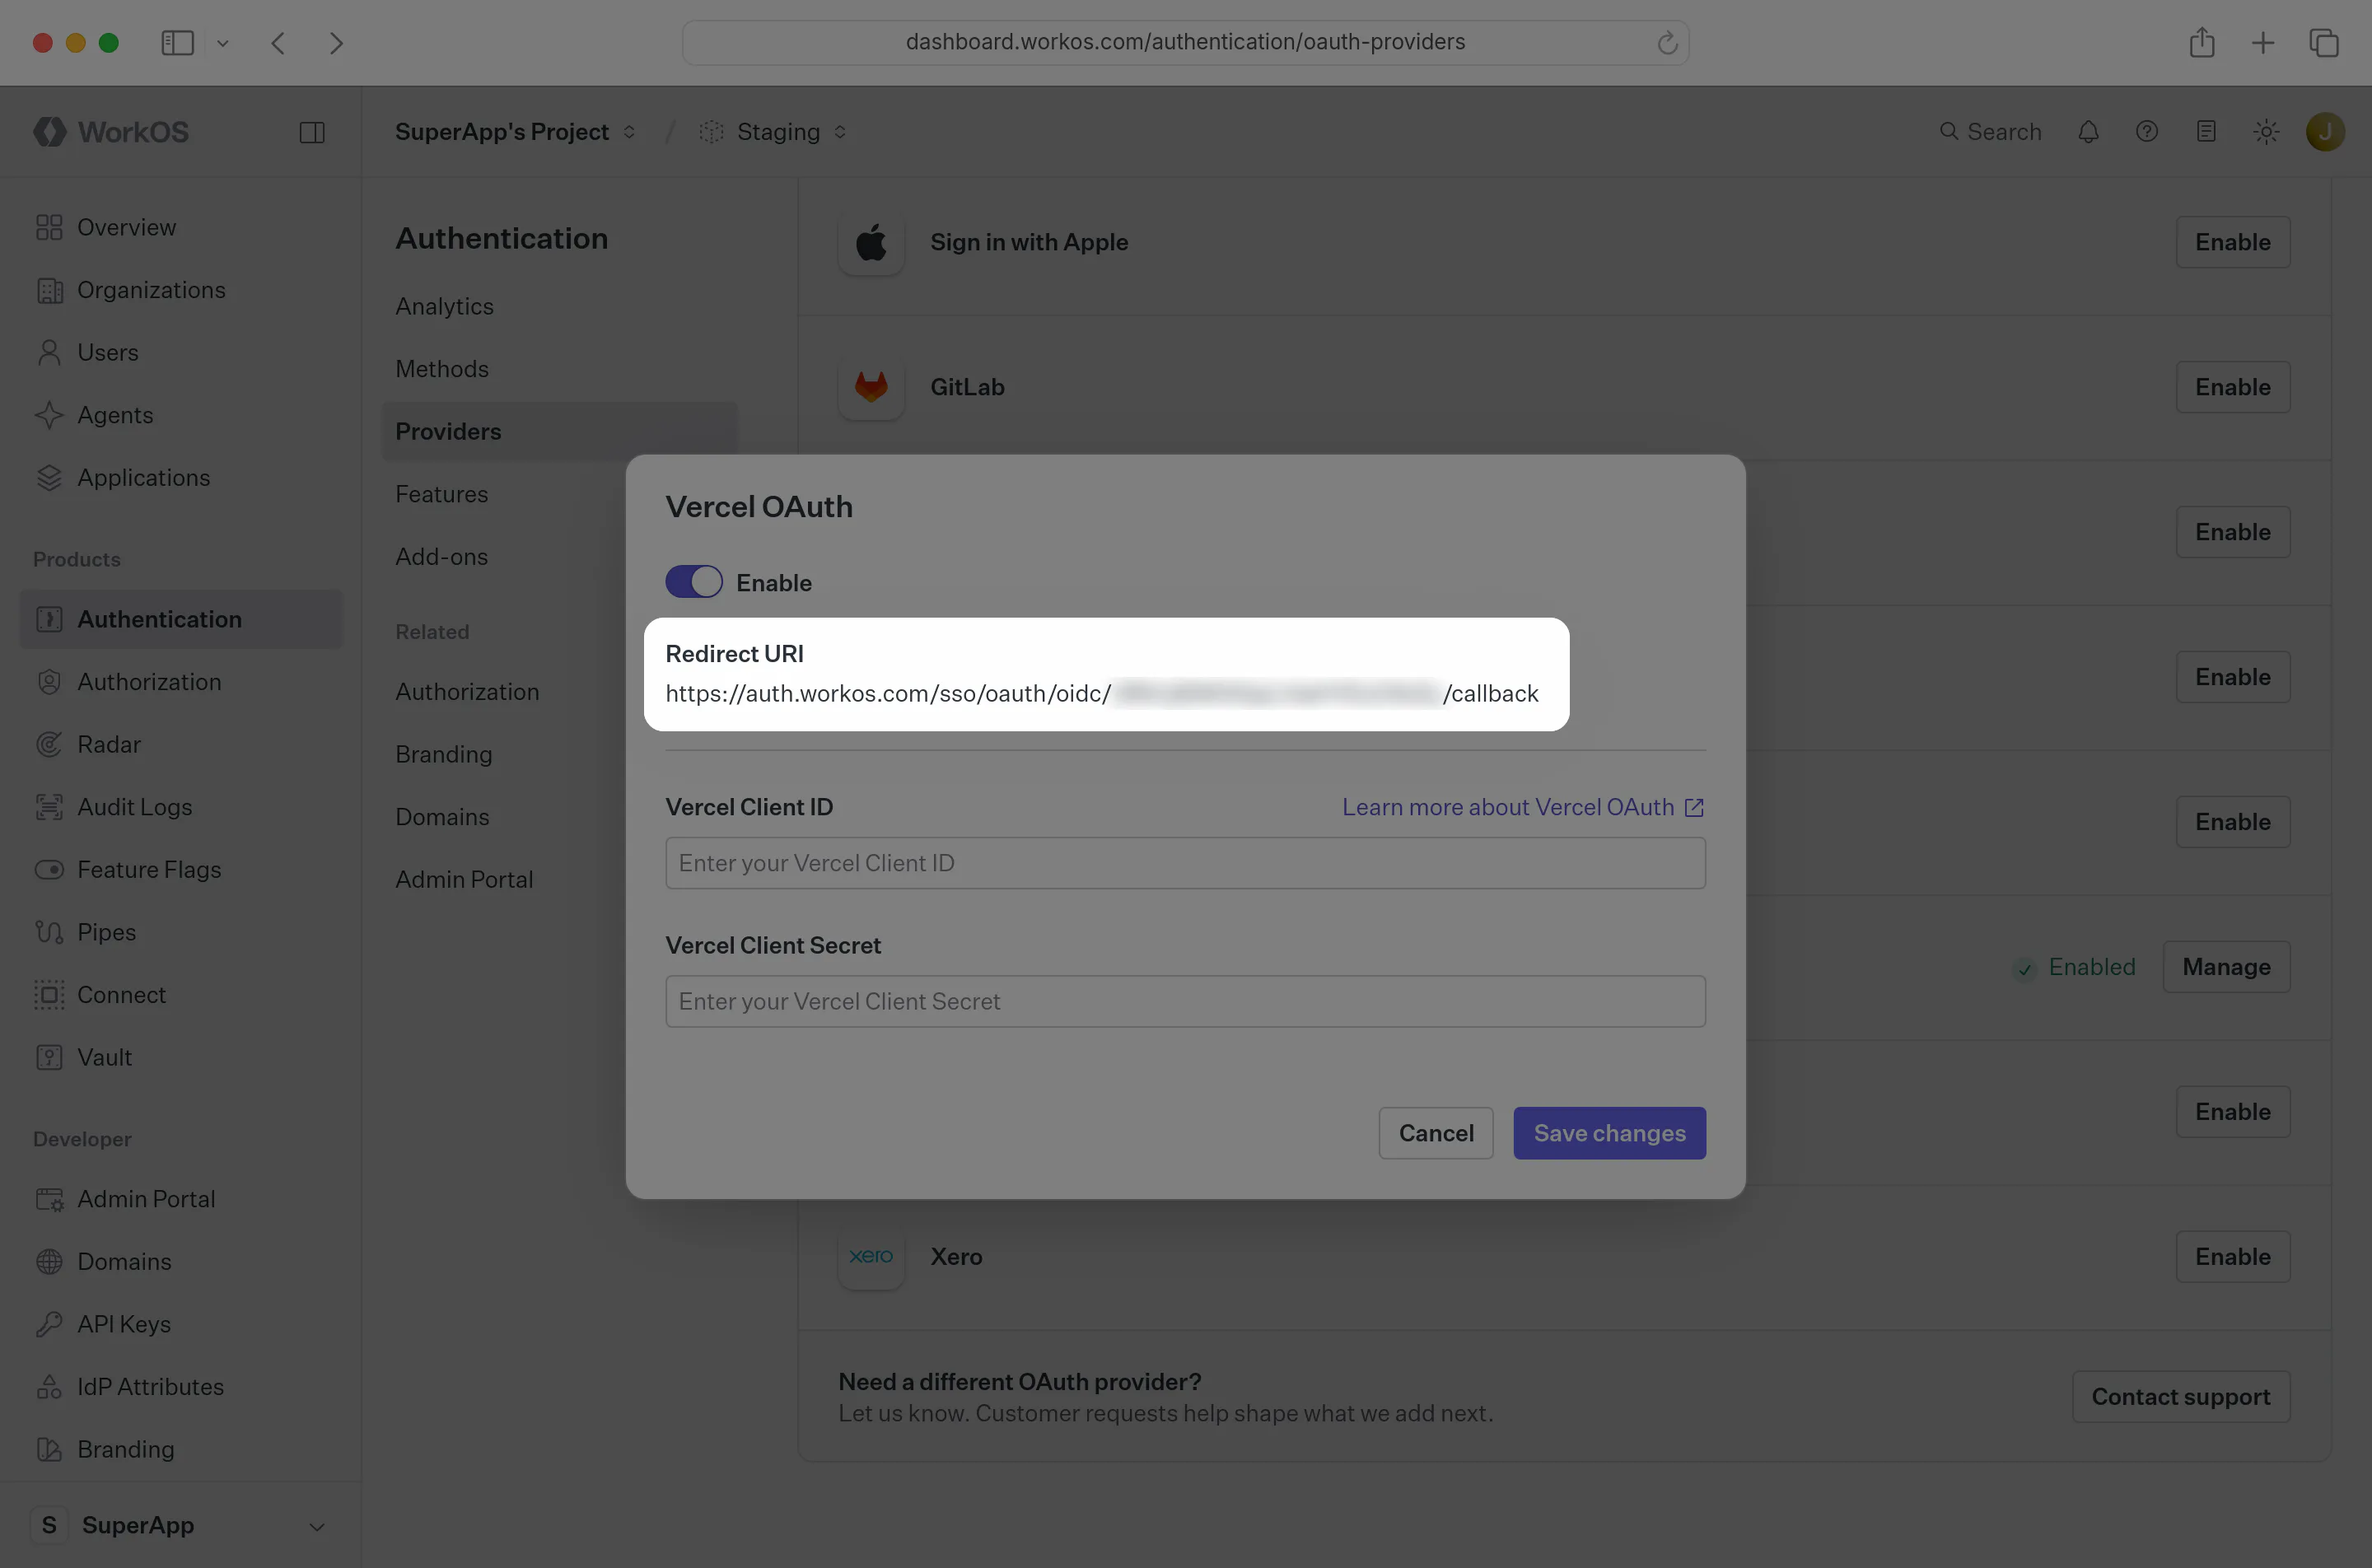
Task: Open Learn more about Vercel OAuth link
Action: click(x=1522, y=807)
